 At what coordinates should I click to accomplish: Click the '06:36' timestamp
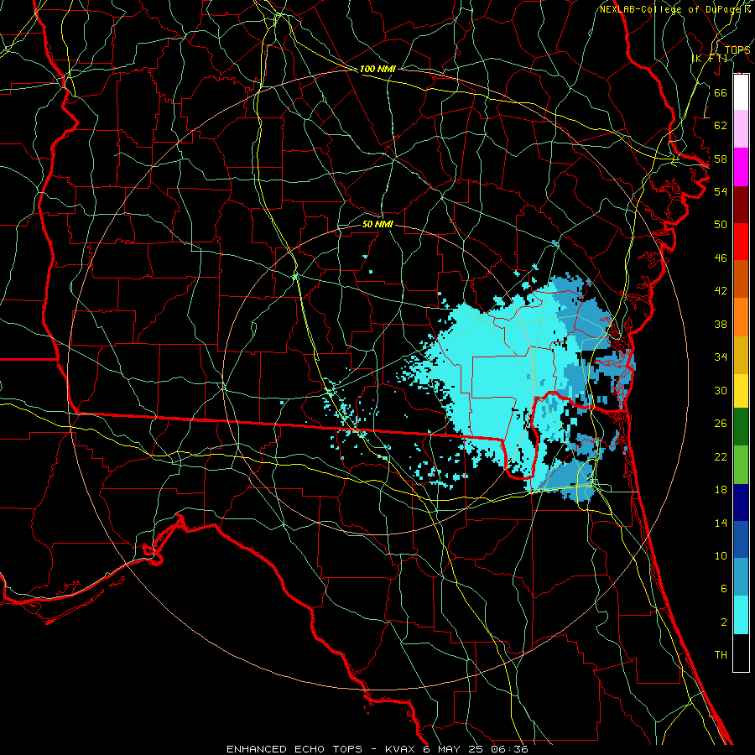(509, 749)
